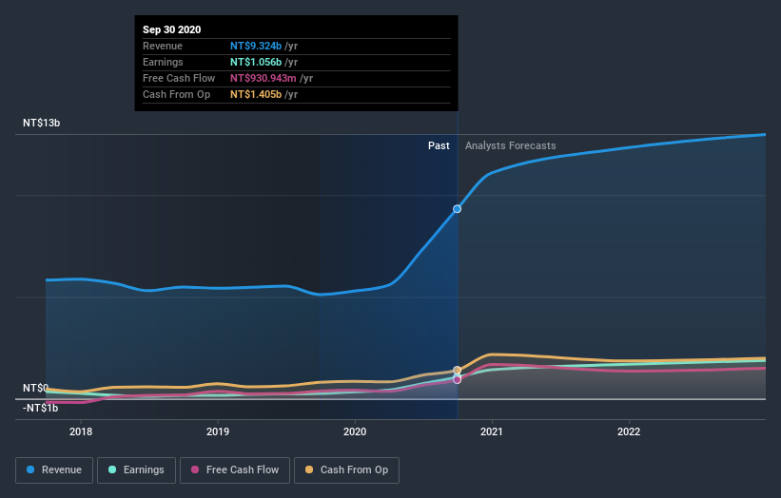Click the Analysts Forecasts label

point(511,145)
